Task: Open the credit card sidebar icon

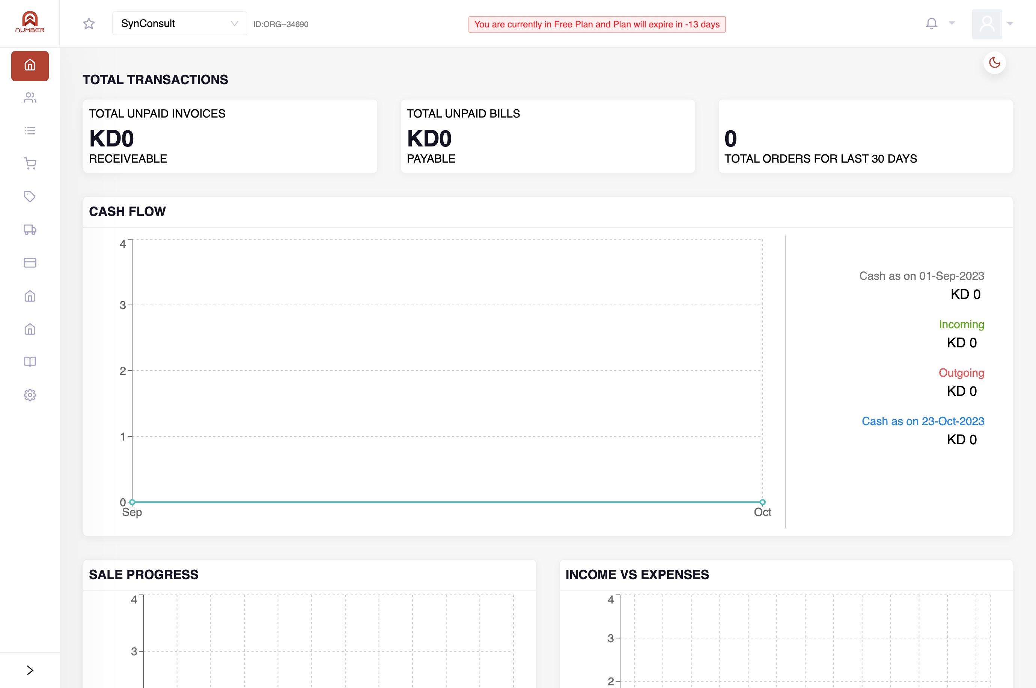Action: [x=30, y=263]
